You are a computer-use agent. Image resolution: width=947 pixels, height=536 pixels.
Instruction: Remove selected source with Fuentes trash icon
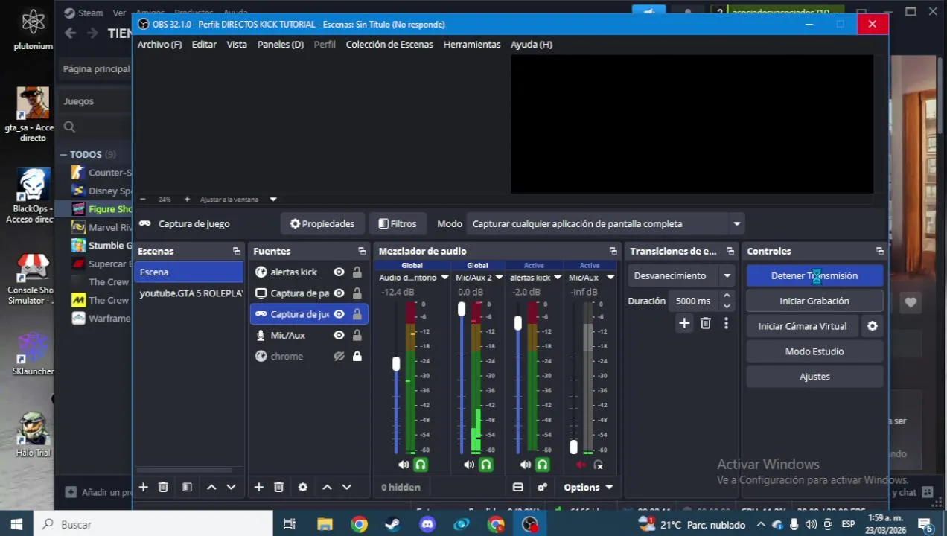point(278,487)
